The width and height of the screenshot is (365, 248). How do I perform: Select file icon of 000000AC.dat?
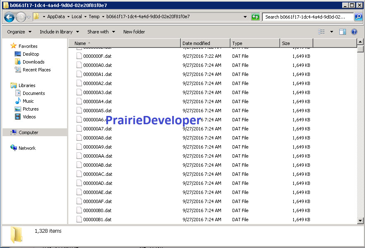coord(79,174)
